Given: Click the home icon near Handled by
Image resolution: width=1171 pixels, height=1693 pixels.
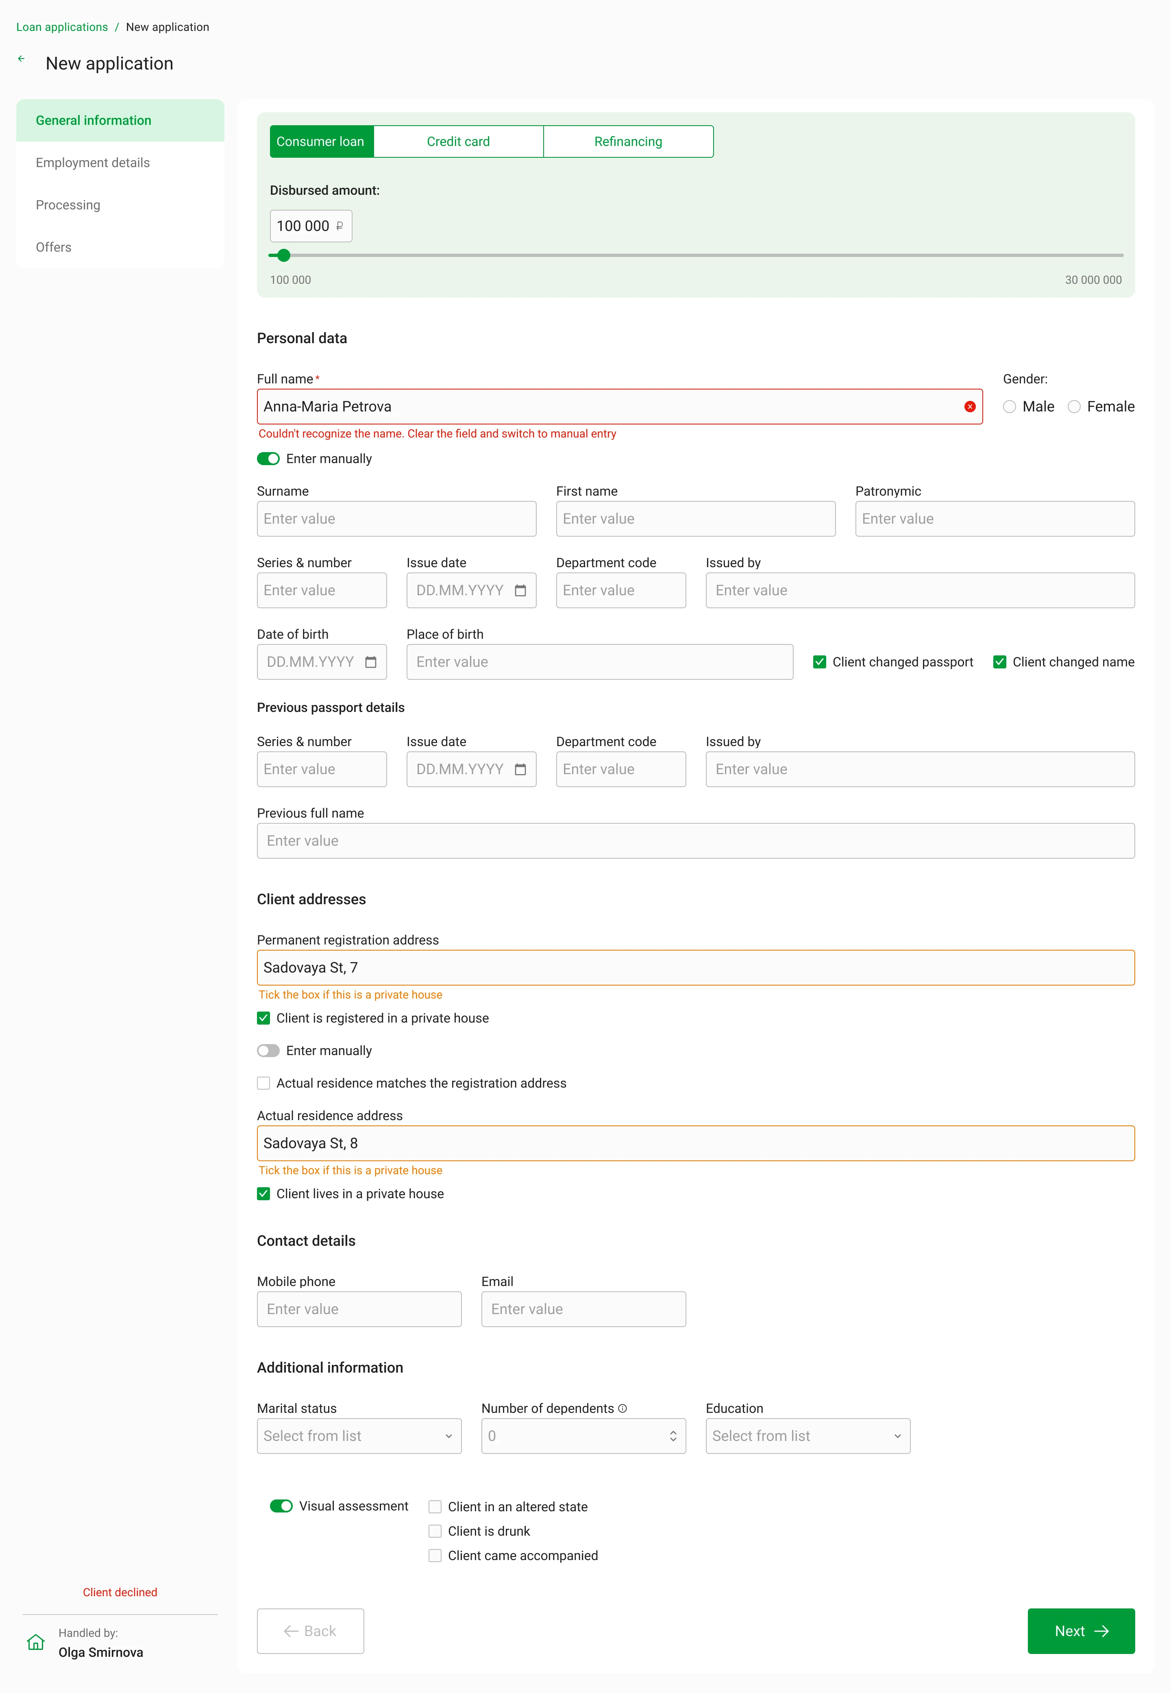Looking at the screenshot, I should [36, 1643].
